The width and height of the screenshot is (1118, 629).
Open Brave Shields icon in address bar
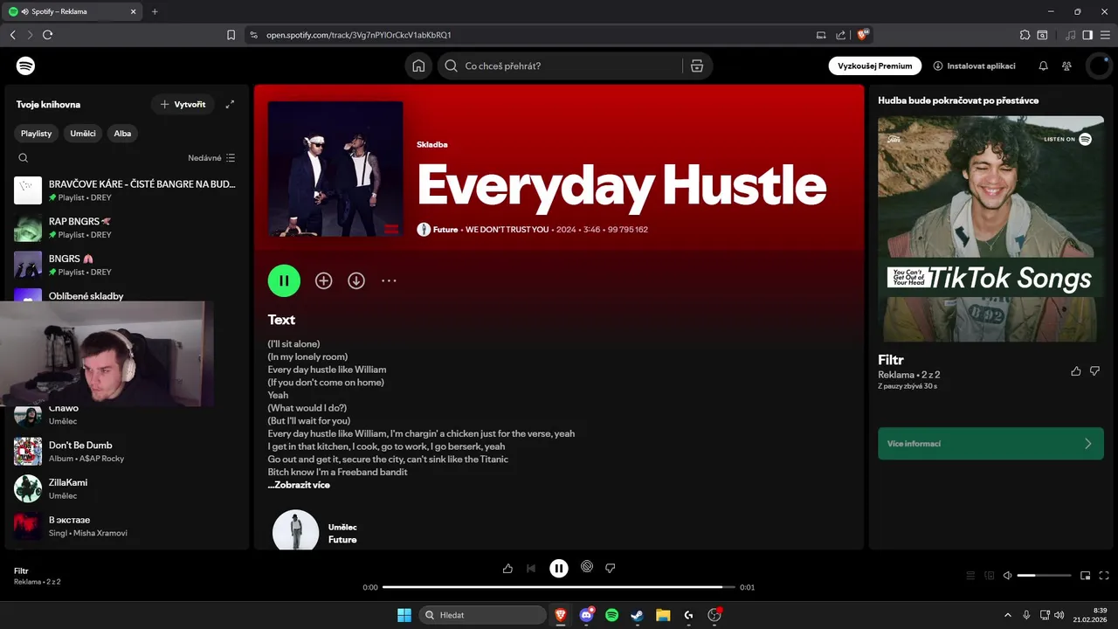pos(863,35)
